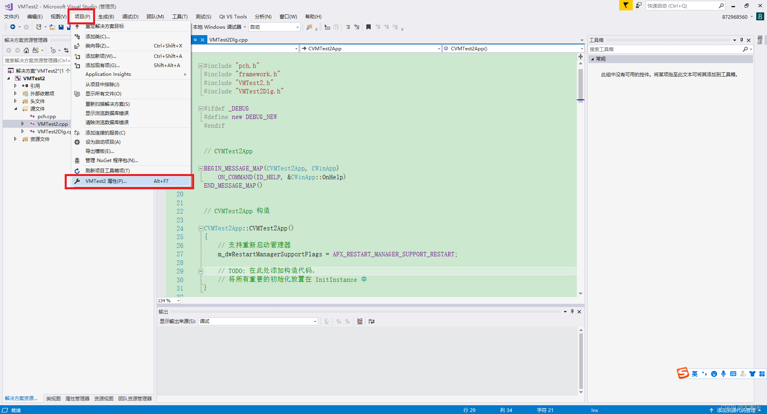767x414 pixels.
Task: Open the Application Insights submenu
Action: pyautogui.click(x=131, y=74)
